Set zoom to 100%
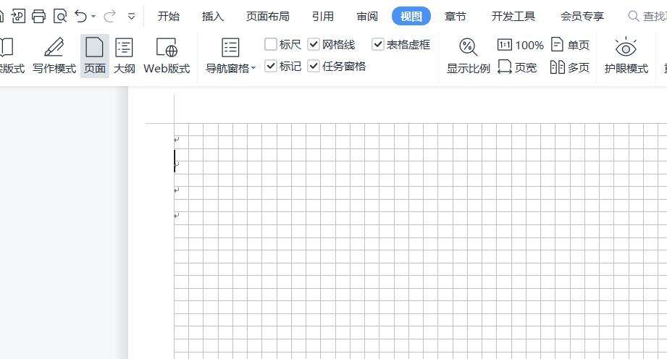 point(520,45)
